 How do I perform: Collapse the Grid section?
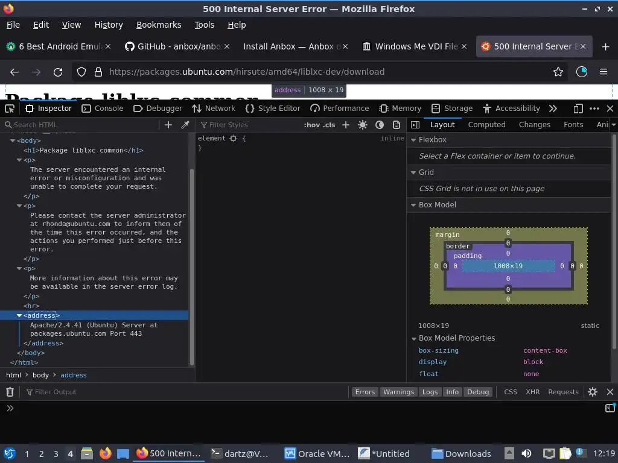[413, 172]
